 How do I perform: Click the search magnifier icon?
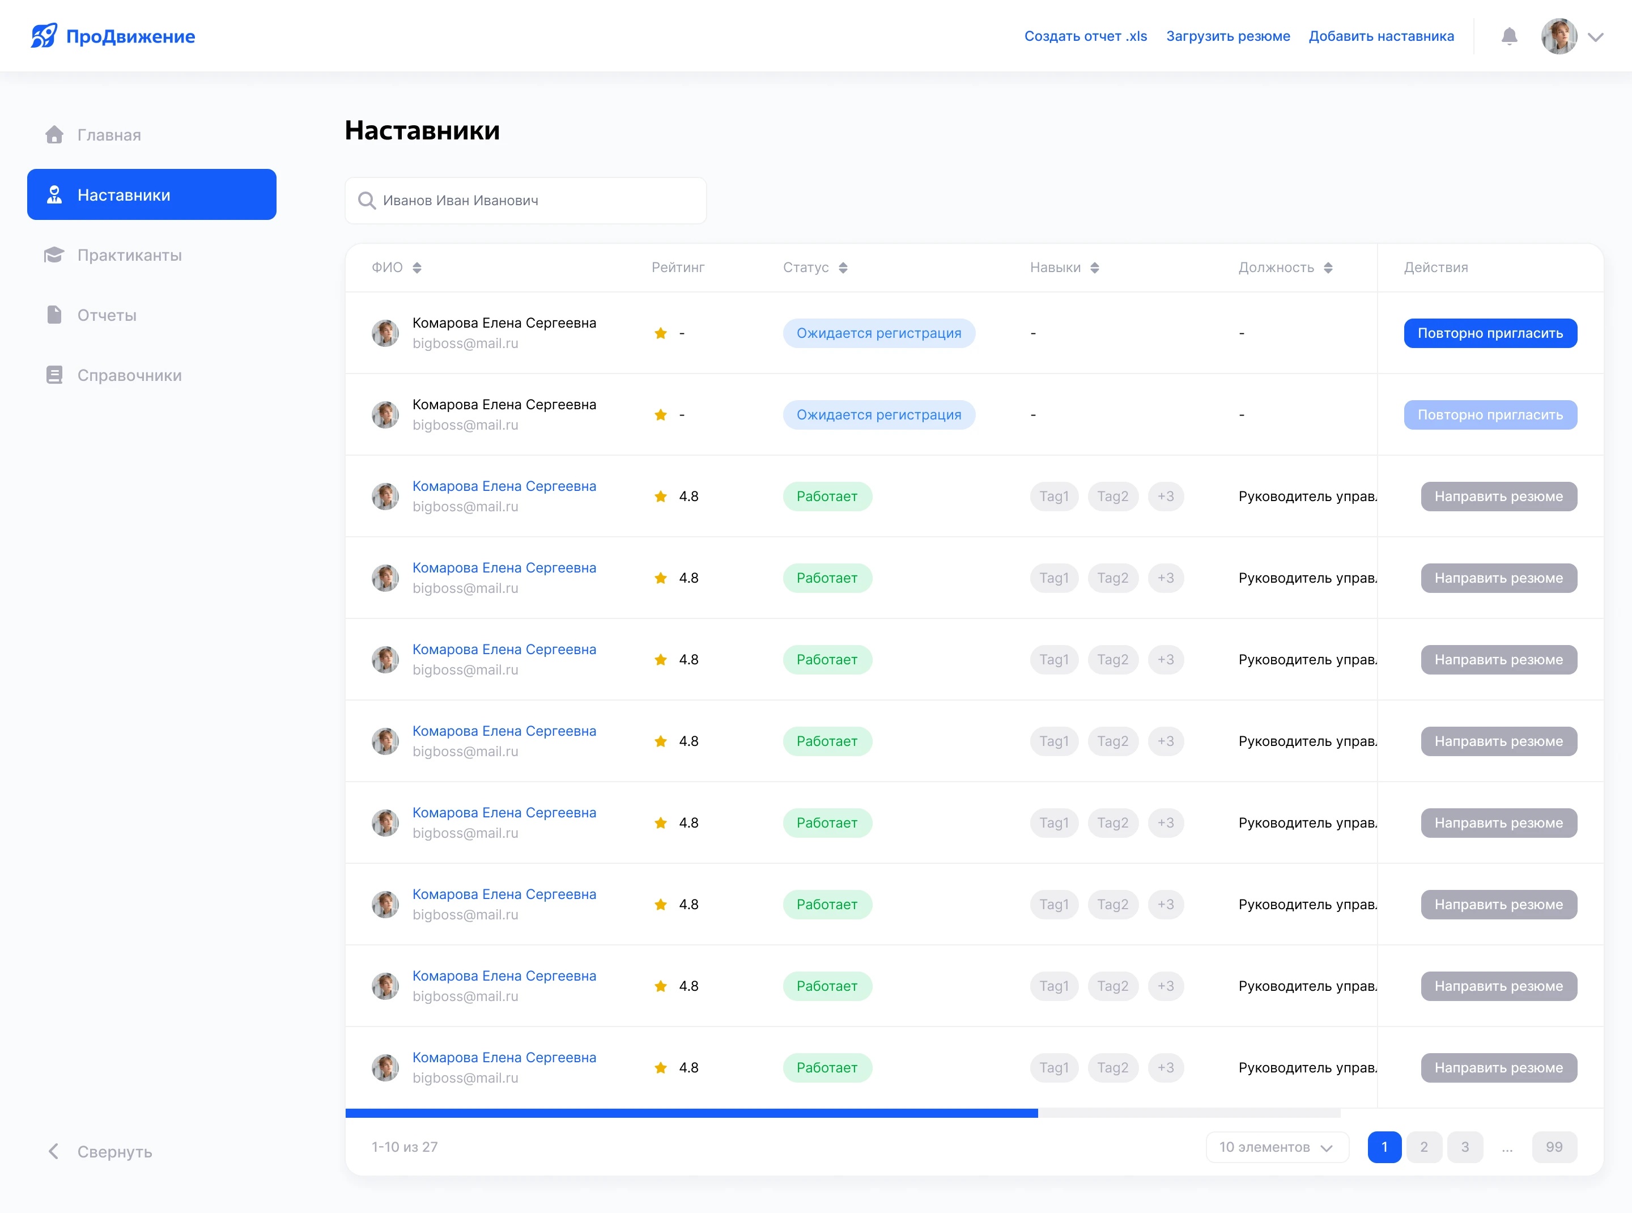click(366, 201)
